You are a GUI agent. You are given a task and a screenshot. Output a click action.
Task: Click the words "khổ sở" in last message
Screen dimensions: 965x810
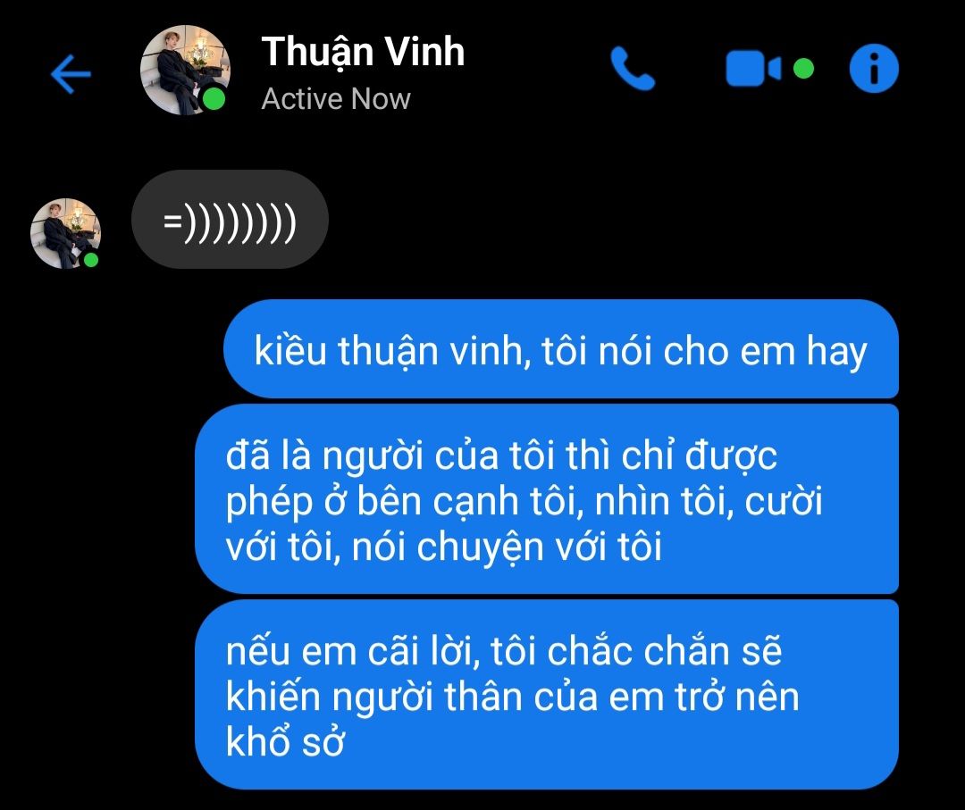[285, 742]
